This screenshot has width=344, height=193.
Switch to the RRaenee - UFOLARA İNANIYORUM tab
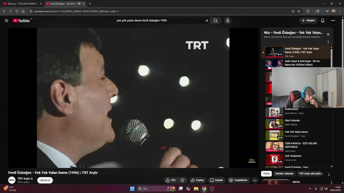pos(23,4)
